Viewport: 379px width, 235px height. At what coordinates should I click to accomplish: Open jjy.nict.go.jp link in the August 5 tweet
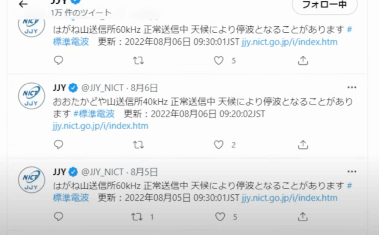[289, 198]
